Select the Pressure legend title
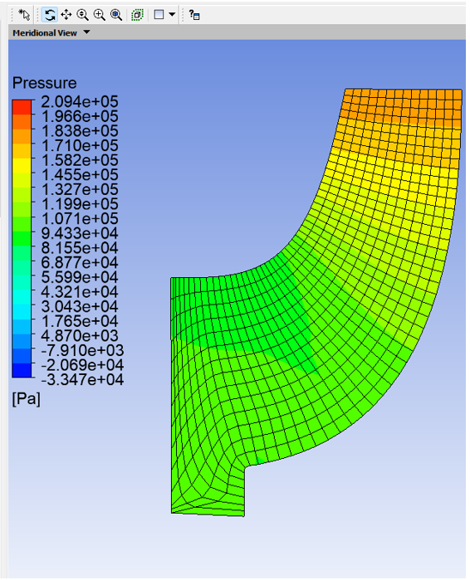Viewport: 470px width, 580px height. [44, 83]
